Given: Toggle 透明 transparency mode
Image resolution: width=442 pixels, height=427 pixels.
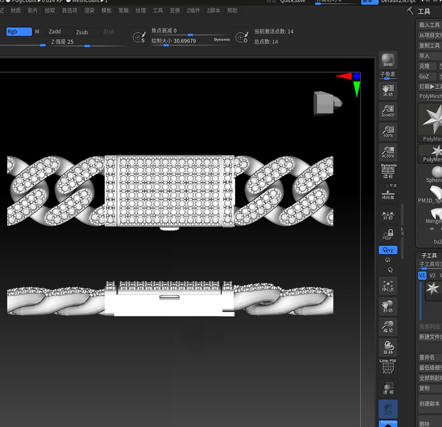Looking at the screenshot, I should (388, 388).
